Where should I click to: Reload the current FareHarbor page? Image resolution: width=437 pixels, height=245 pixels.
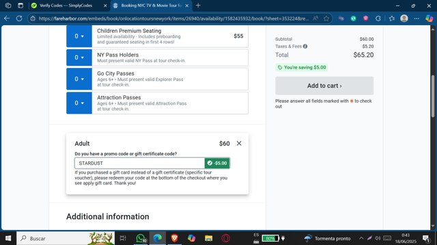pos(19,18)
